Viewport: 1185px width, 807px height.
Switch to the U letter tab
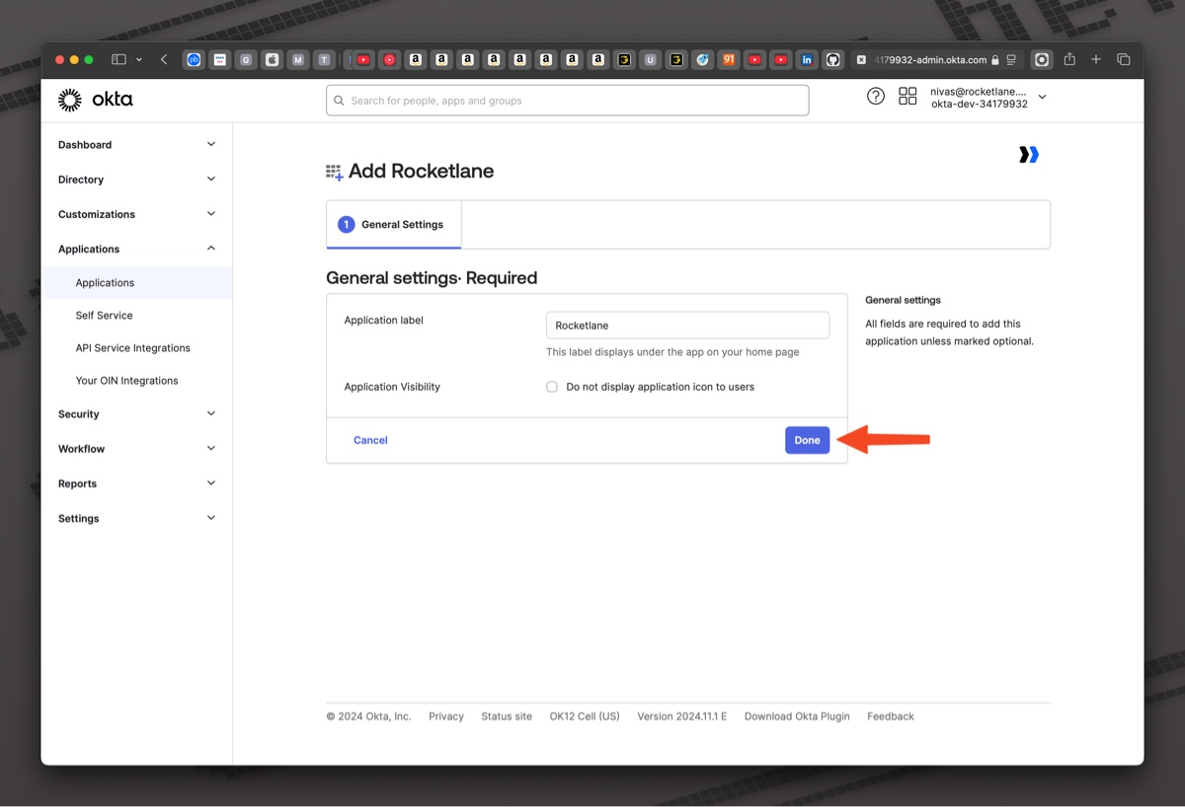click(650, 59)
